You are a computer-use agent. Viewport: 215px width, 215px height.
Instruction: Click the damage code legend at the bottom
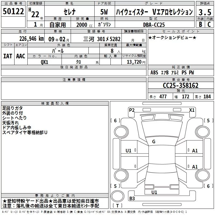click(94, 212)
